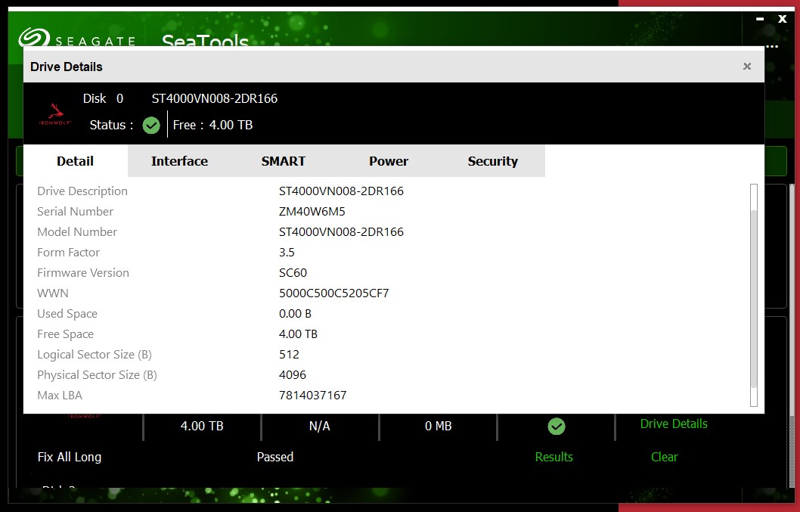Close the Drive Details dialog

[x=747, y=67]
